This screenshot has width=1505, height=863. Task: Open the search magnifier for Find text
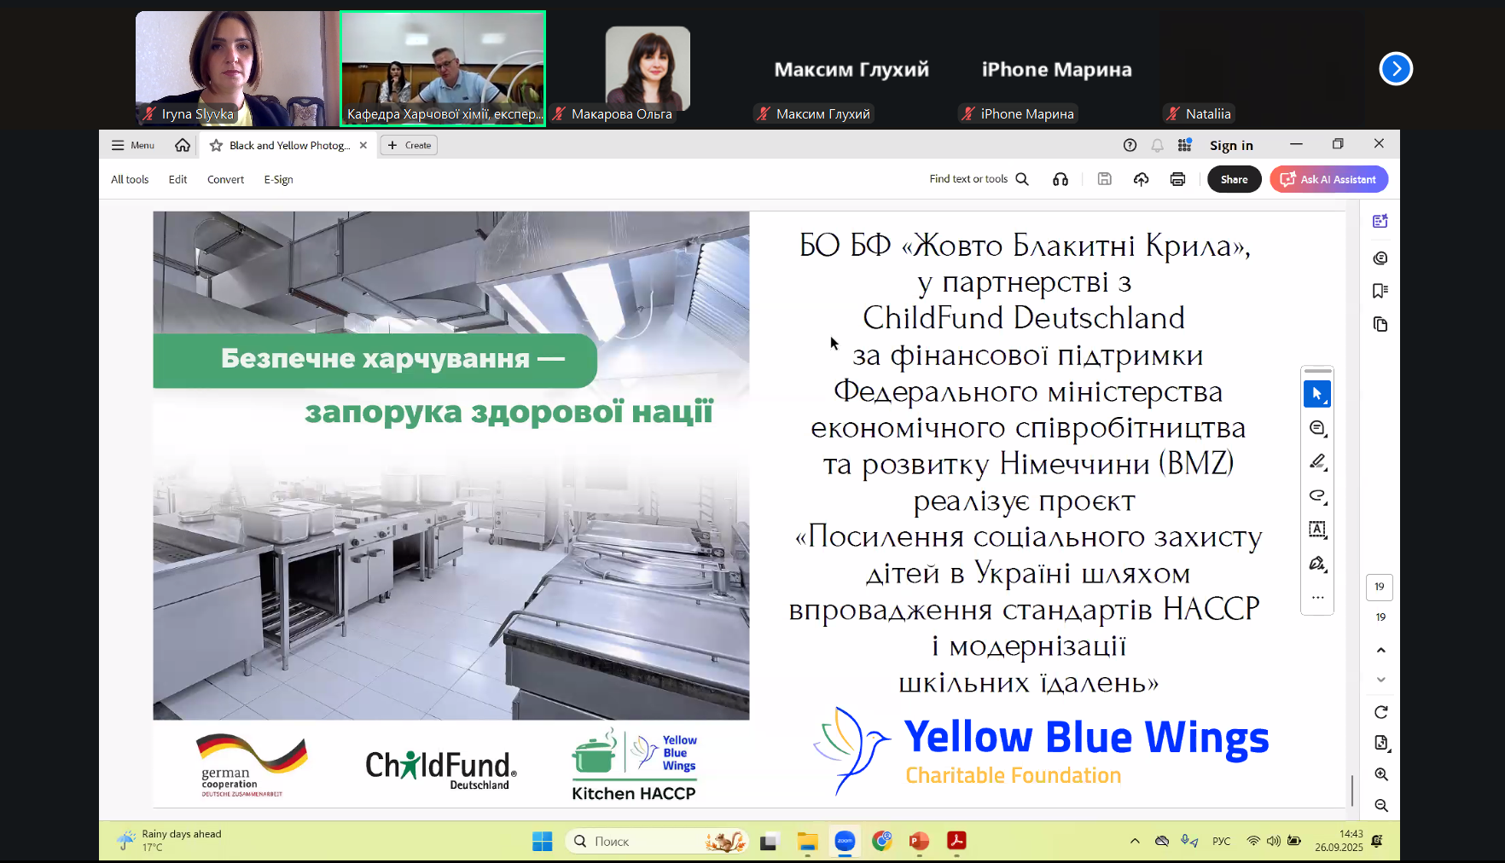(x=1022, y=179)
